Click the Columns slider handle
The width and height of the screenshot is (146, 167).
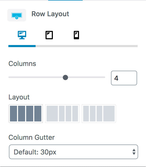[x=65, y=77]
